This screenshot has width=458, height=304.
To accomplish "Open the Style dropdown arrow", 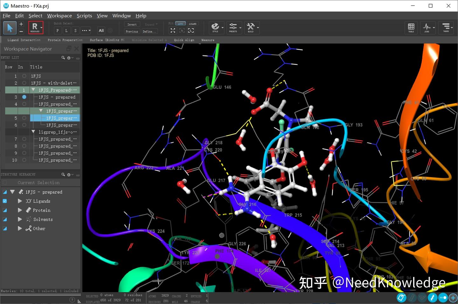I will [x=223, y=28].
